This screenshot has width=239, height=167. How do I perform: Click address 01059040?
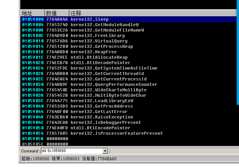[x=33, y=106]
